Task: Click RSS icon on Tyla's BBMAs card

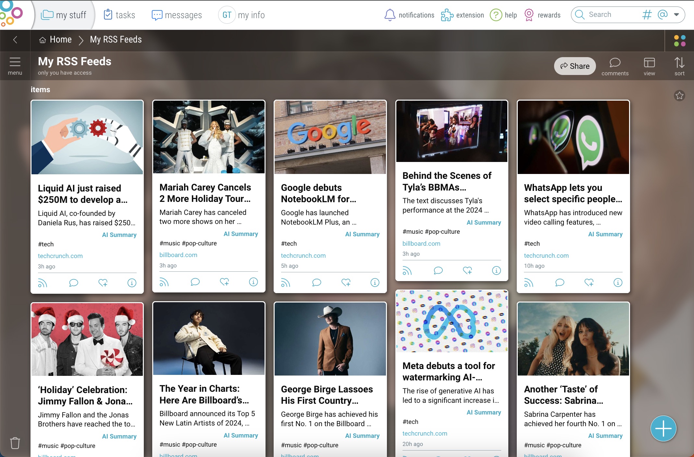Action: [x=407, y=271]
